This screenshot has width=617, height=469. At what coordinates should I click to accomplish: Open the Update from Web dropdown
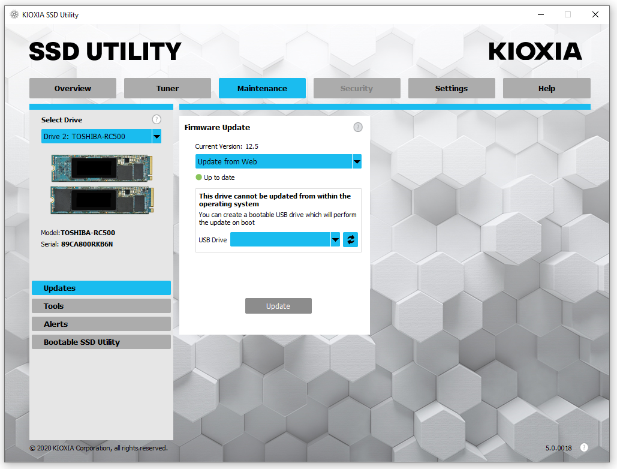tap(278, 161)
